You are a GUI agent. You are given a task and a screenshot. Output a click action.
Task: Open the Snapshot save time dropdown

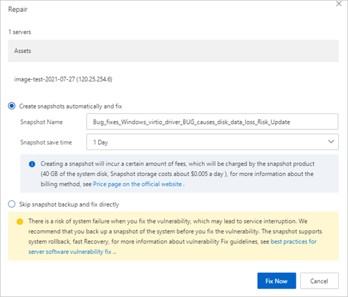point(212,142)
